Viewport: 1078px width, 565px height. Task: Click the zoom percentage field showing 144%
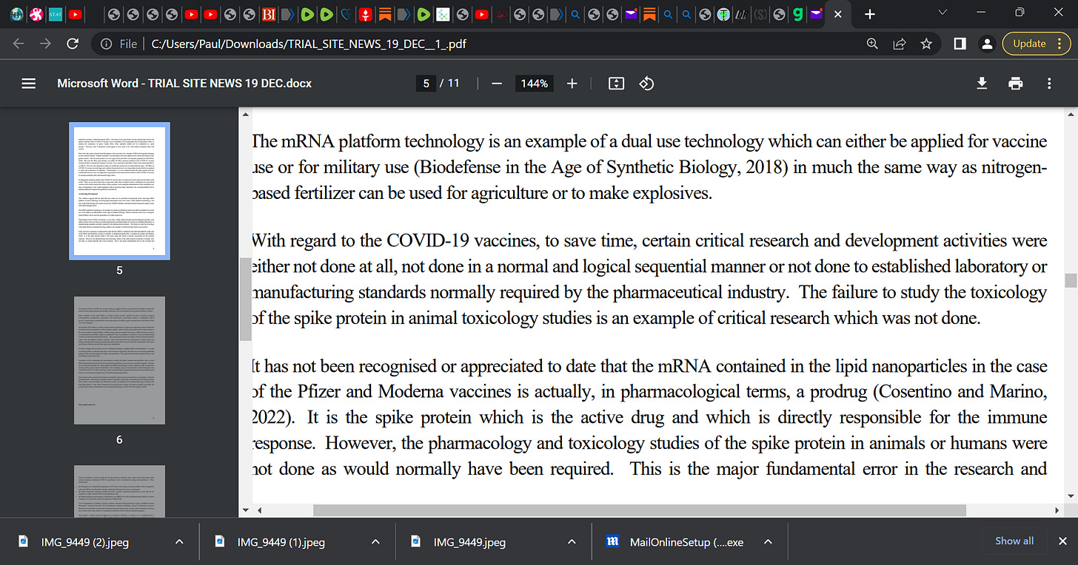[x=534, y=84]
